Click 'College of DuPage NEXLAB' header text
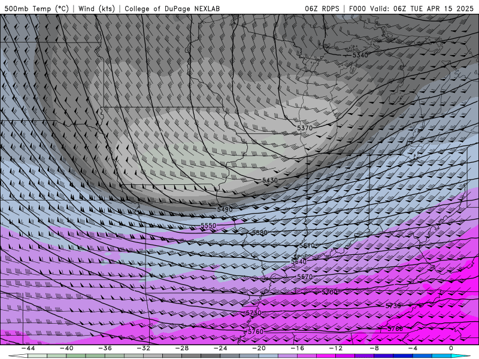The image size is (479, 359). 172,8
